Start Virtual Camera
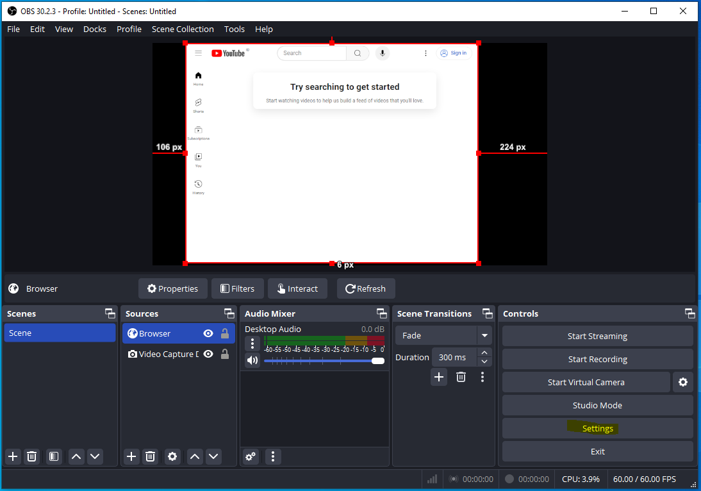Screen dimensions: 701x491 (586, 382)
